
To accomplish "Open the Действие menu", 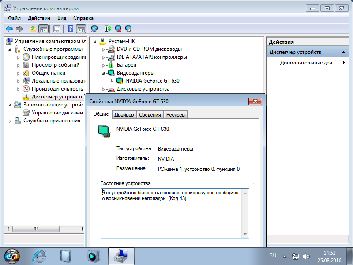I will (39, 18).
